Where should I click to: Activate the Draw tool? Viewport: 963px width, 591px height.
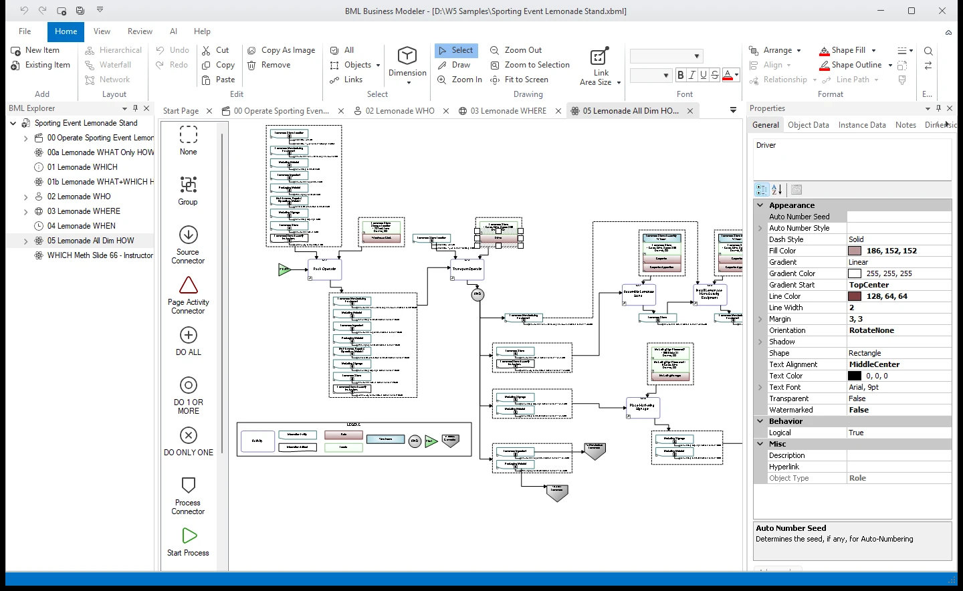pyautogui.click(x=454, y=65)
